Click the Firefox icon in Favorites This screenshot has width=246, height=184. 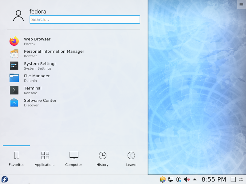[x=14, y=41]
